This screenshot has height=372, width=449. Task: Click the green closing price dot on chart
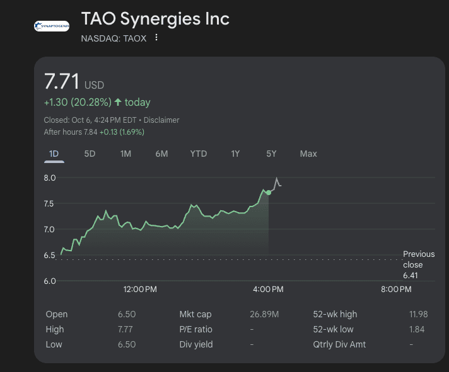pos(269,192)
